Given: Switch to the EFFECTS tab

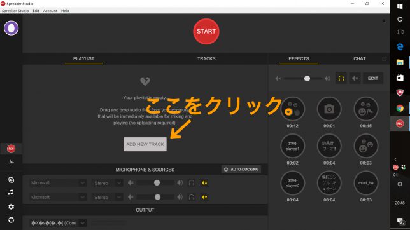Looking at the screenshot, I should pos(299,58).
